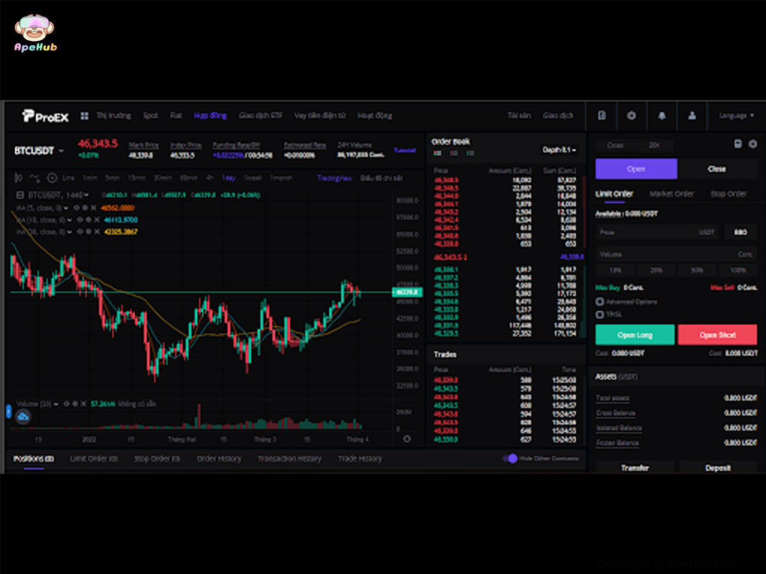The width and height of the screenshot is (766, 574).
Task: Open the apps grid menu beside ProEX logo
Action: (x=84, y=116)
